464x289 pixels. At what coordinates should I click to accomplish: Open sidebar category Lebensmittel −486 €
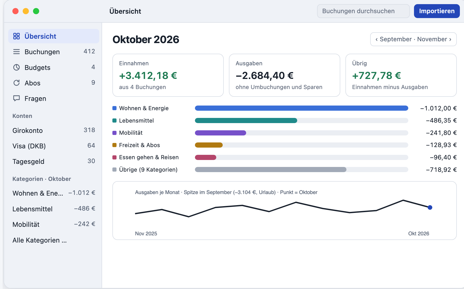[54, 209]
